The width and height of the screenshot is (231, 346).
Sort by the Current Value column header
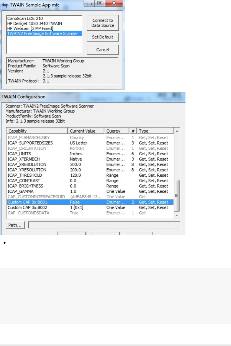point(86,131)
